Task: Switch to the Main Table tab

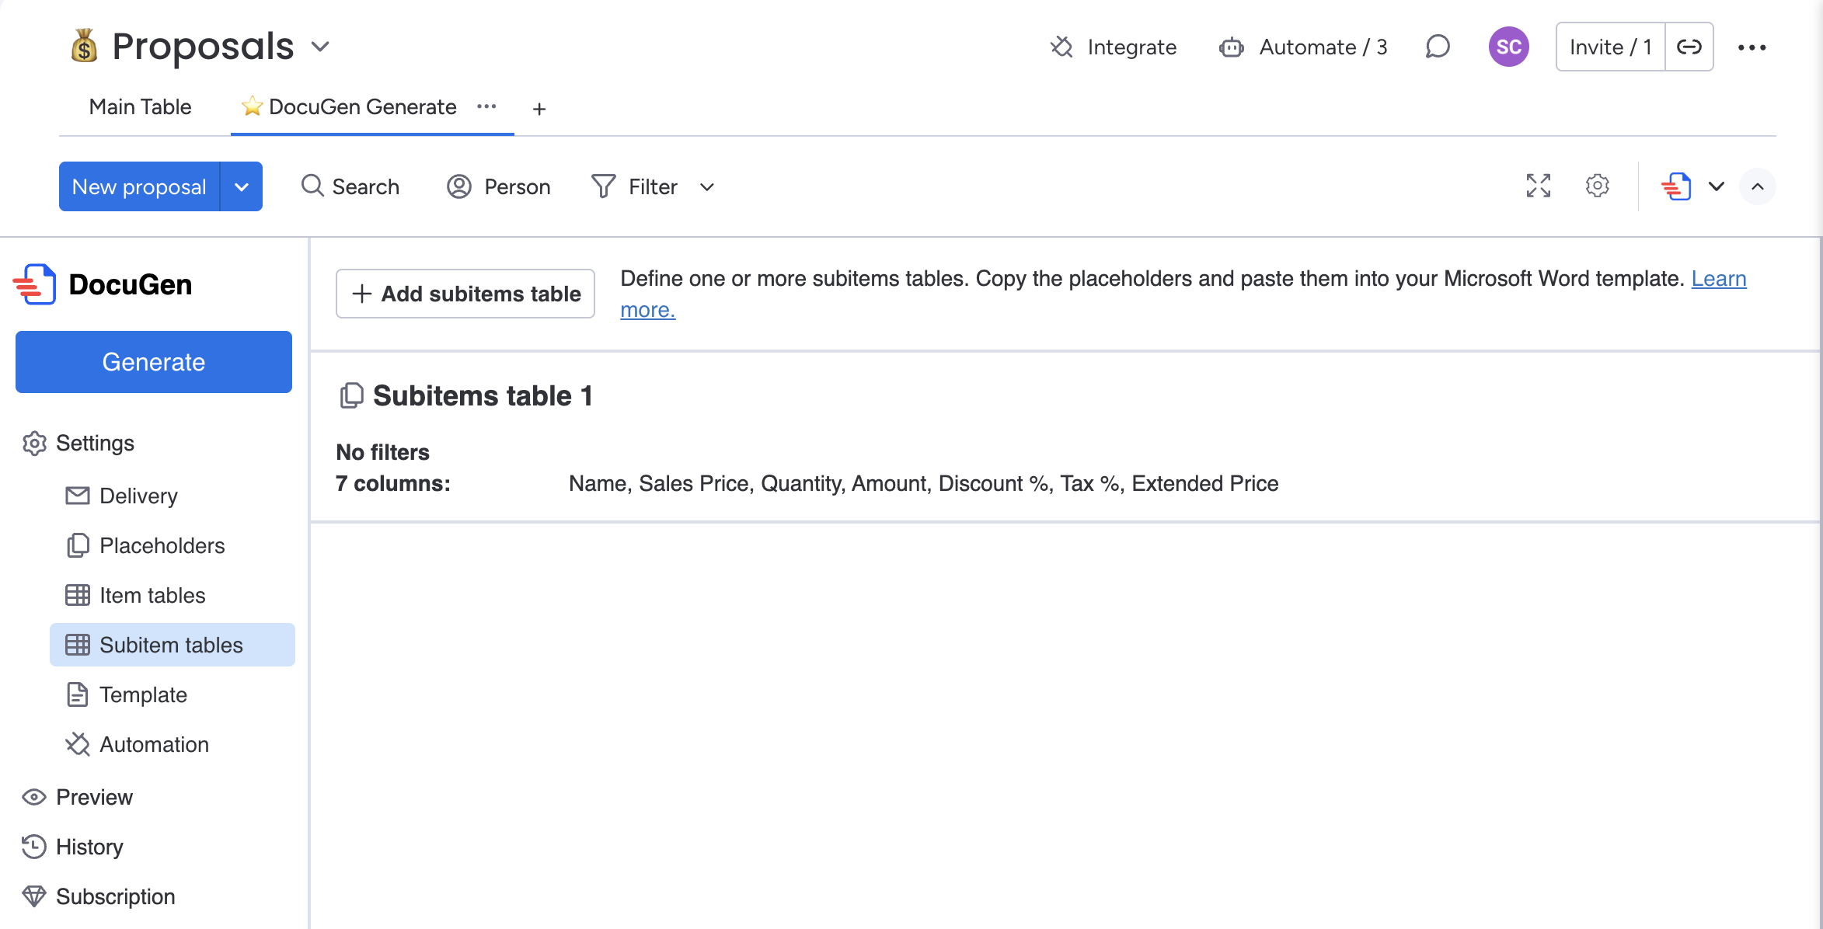Action: (140, 107)
